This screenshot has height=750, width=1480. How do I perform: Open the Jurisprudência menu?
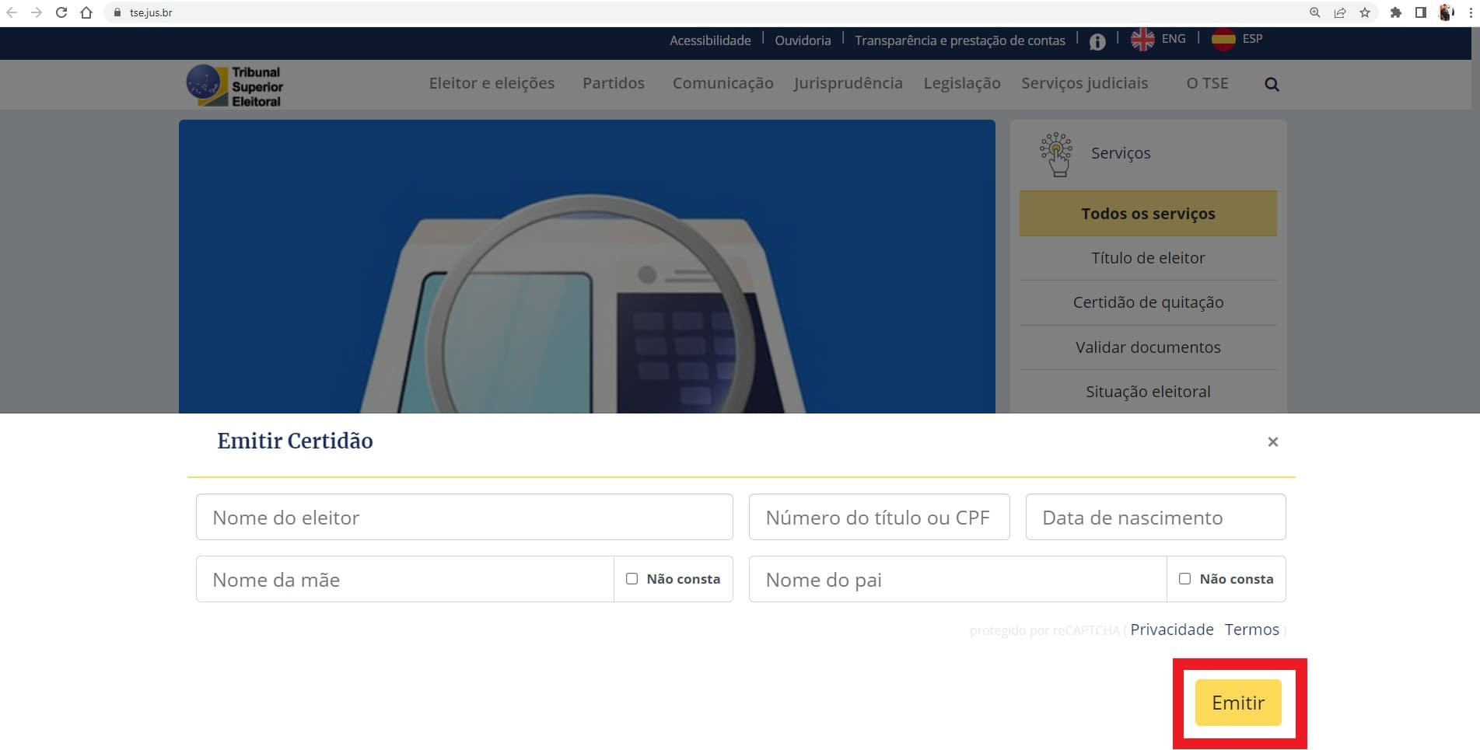[848, 83]
